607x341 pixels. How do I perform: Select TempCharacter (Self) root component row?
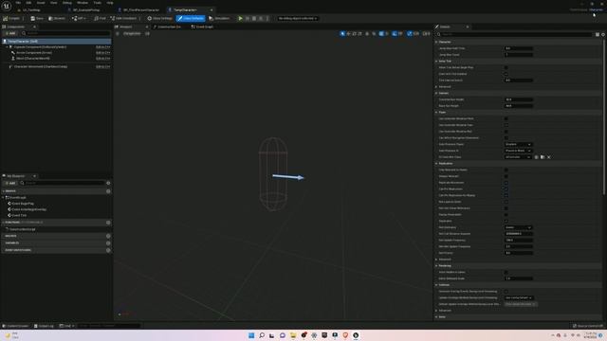pyautogui.click(x=57, y=41)
